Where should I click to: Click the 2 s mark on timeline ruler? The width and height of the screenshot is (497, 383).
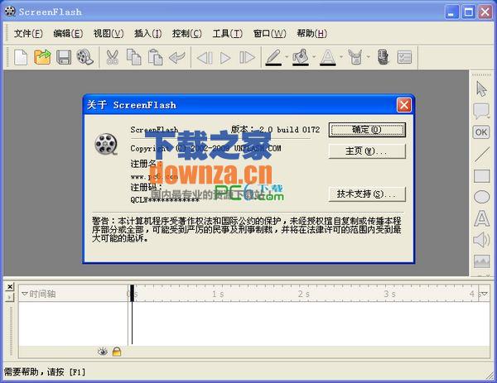tap(304, 294)
